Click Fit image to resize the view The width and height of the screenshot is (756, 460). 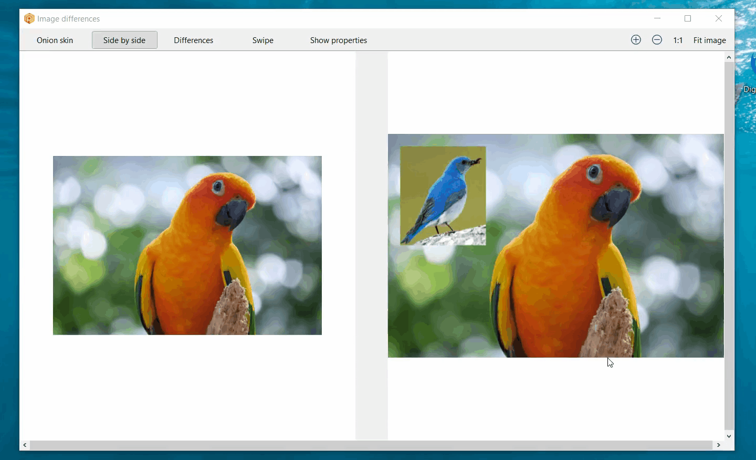[710, 40]
